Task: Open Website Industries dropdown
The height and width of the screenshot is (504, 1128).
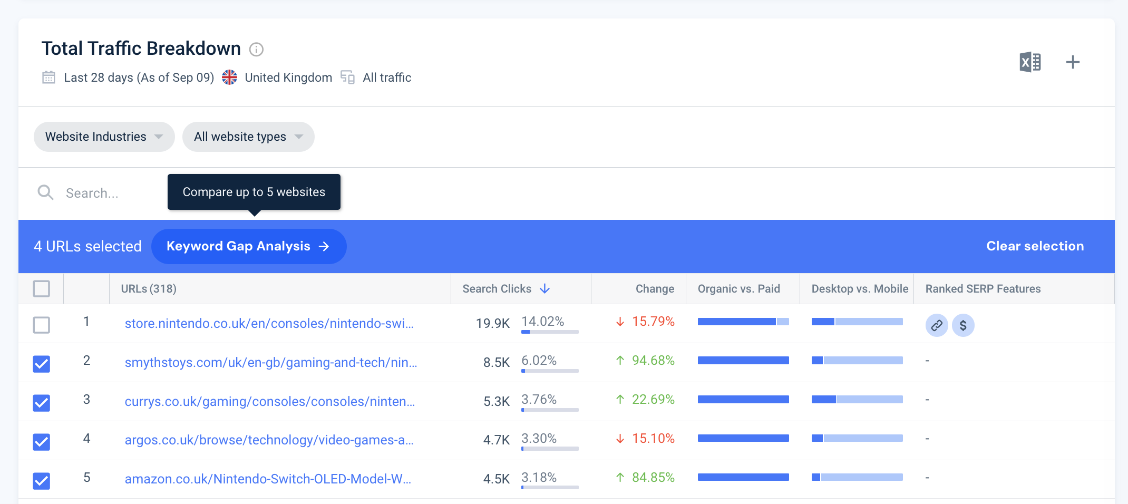Action: coord(104,137)
